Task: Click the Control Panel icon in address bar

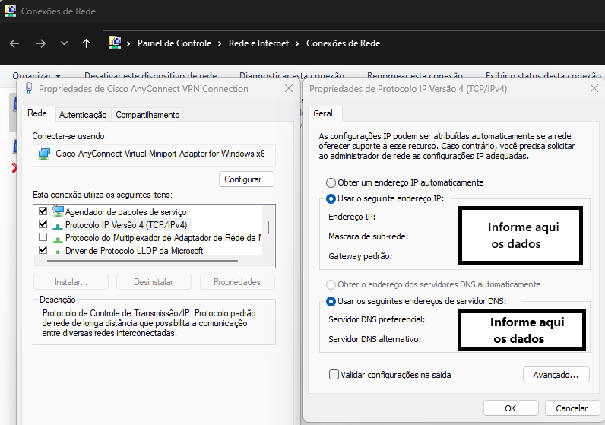Action: pos(115,43)
